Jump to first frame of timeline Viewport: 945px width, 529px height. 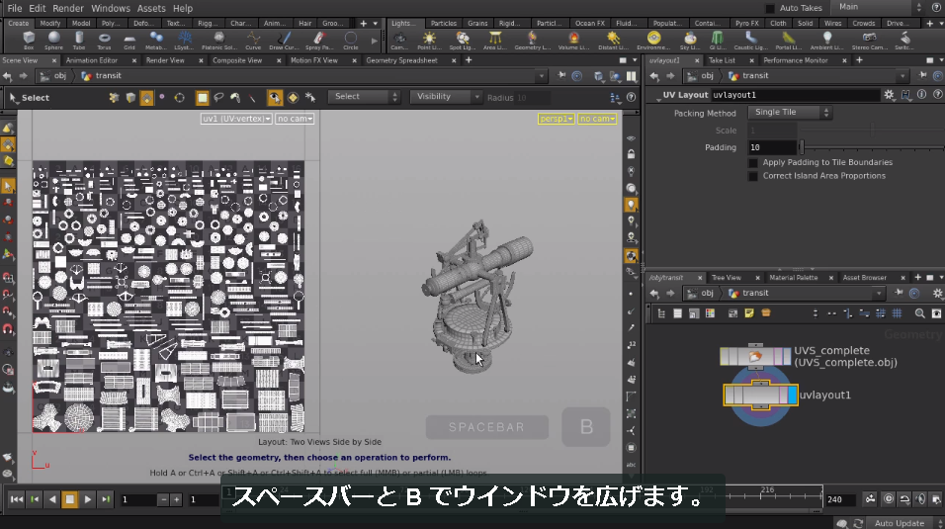[x=16, y=499]
